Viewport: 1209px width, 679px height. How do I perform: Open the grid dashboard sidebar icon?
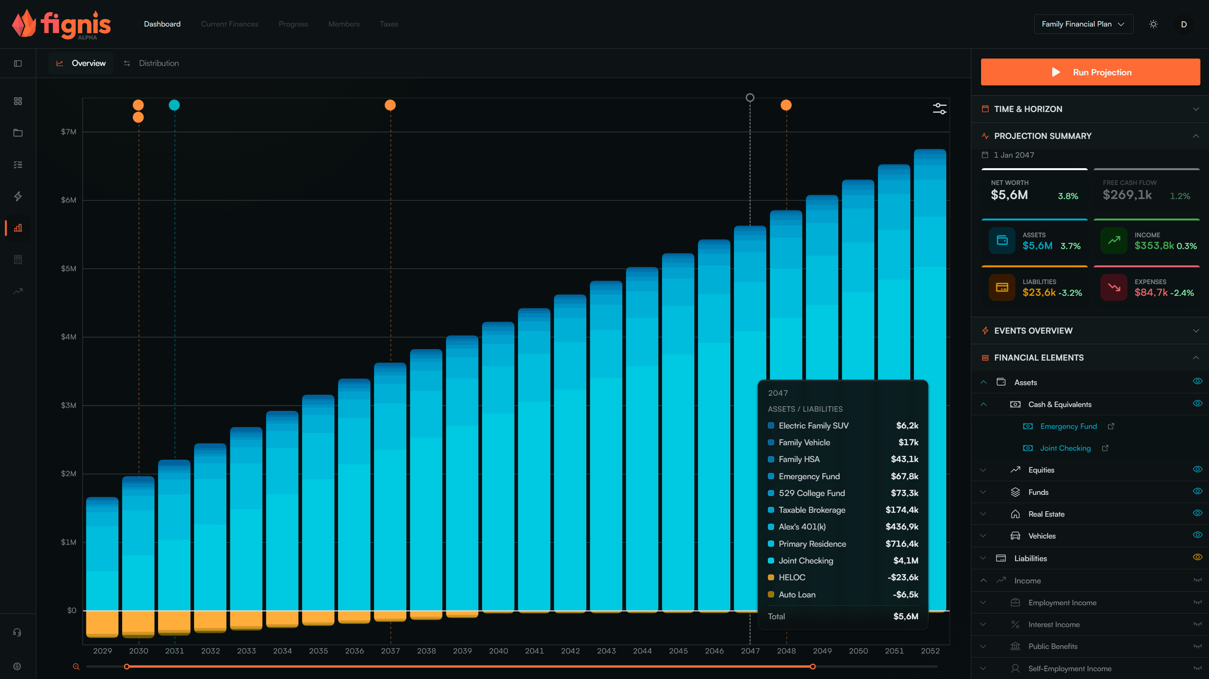(18, 101)
